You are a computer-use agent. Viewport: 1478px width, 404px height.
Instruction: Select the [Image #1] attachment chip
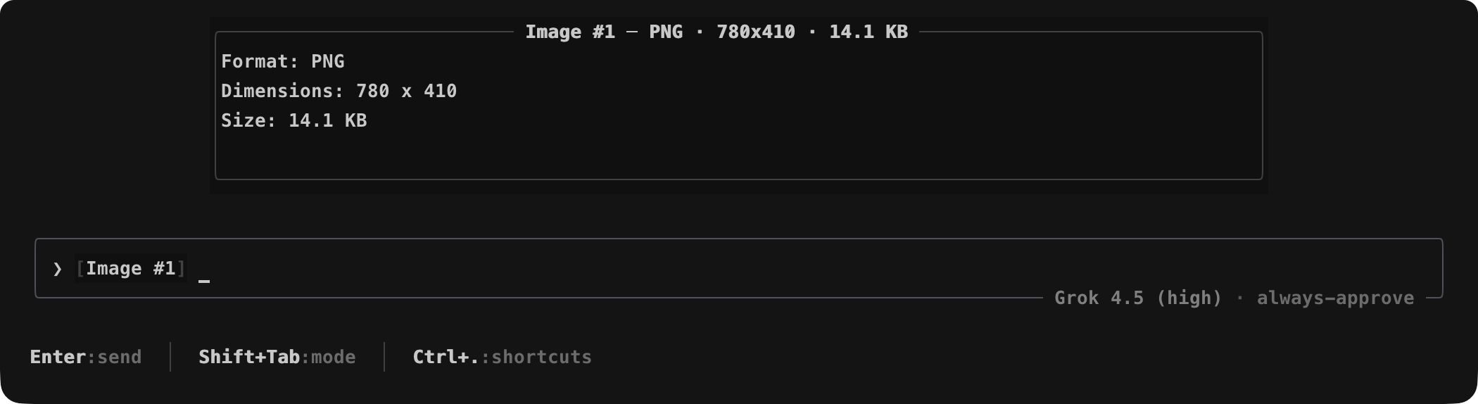point(131,268)
